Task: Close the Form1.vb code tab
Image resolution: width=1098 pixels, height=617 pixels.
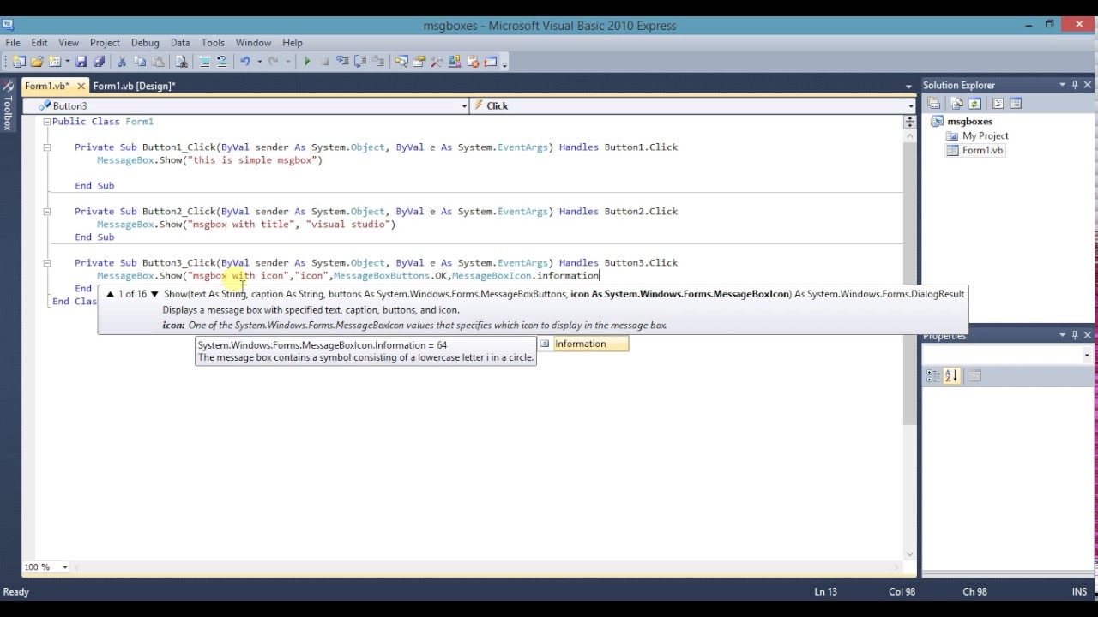Action: pyautogui.click(x=81, y=86)
